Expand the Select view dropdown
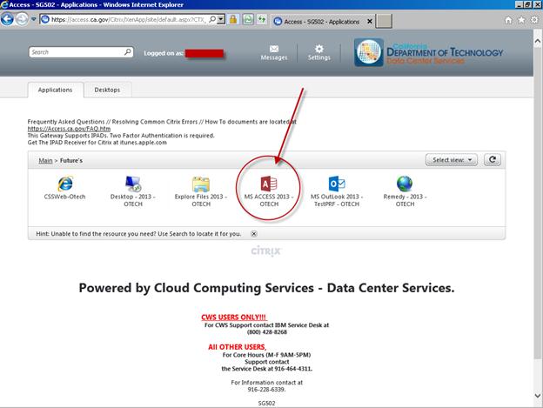543x408 pixels. (x=452, y=160)
